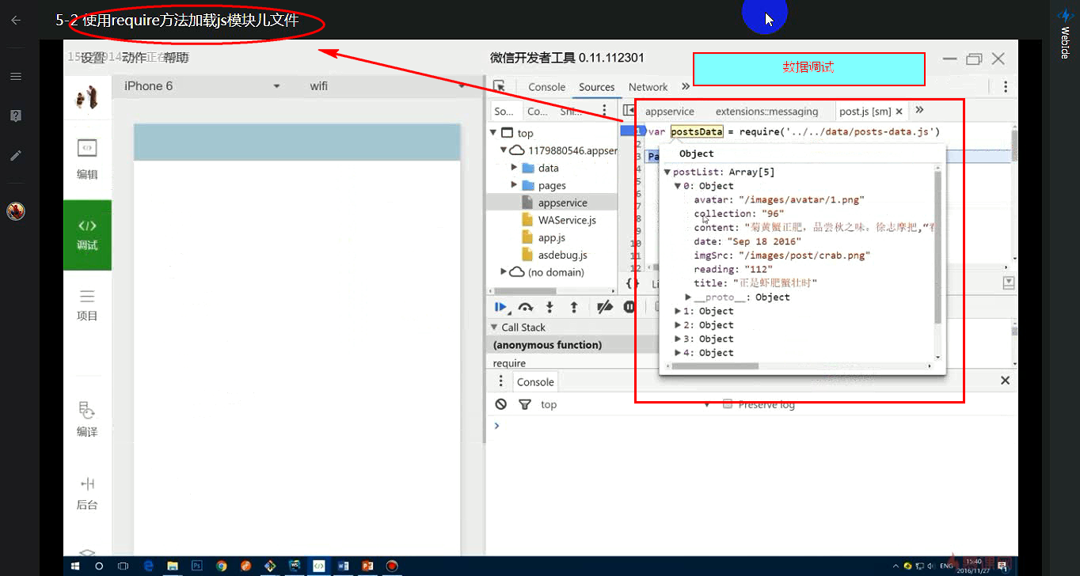Click the inspect element icon in DevTools
Screen dimensions: 1080x576
(x=499, y=86)
